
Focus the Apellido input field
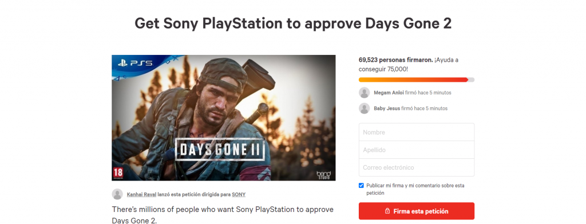(417, 150)
